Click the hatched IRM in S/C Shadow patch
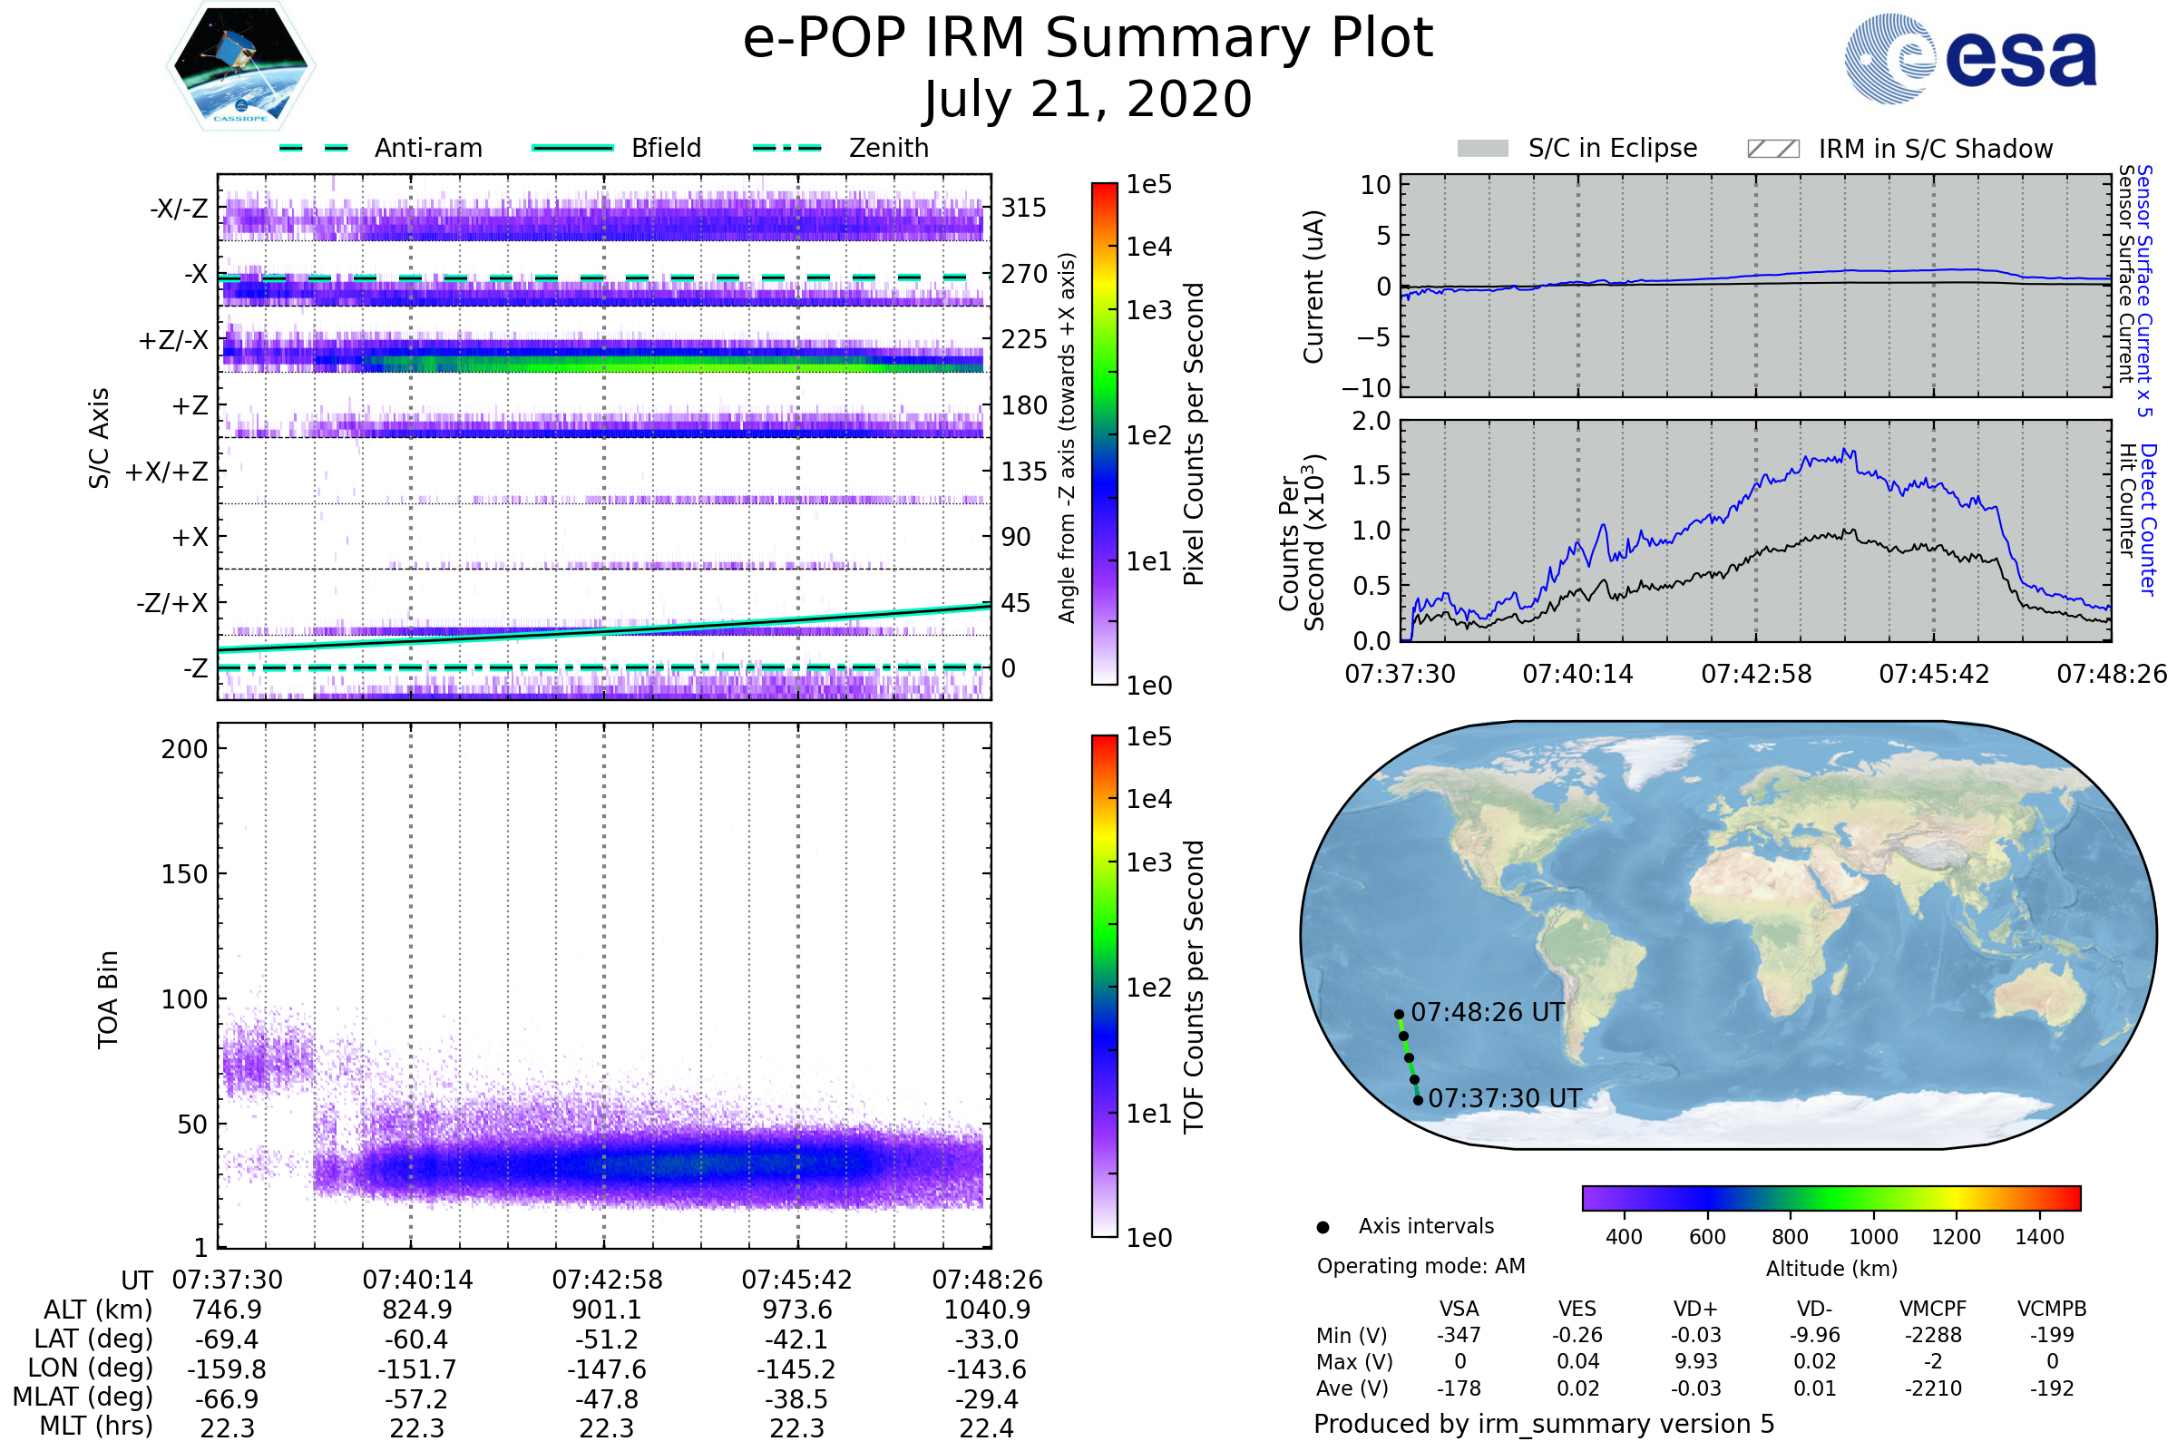Viewport: 2177px width, 1451px height. [x=1772, y=149]
